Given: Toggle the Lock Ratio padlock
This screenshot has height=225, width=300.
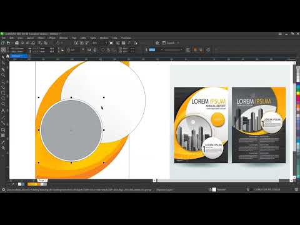Looking at the screenshot, I should coord(62,50).
